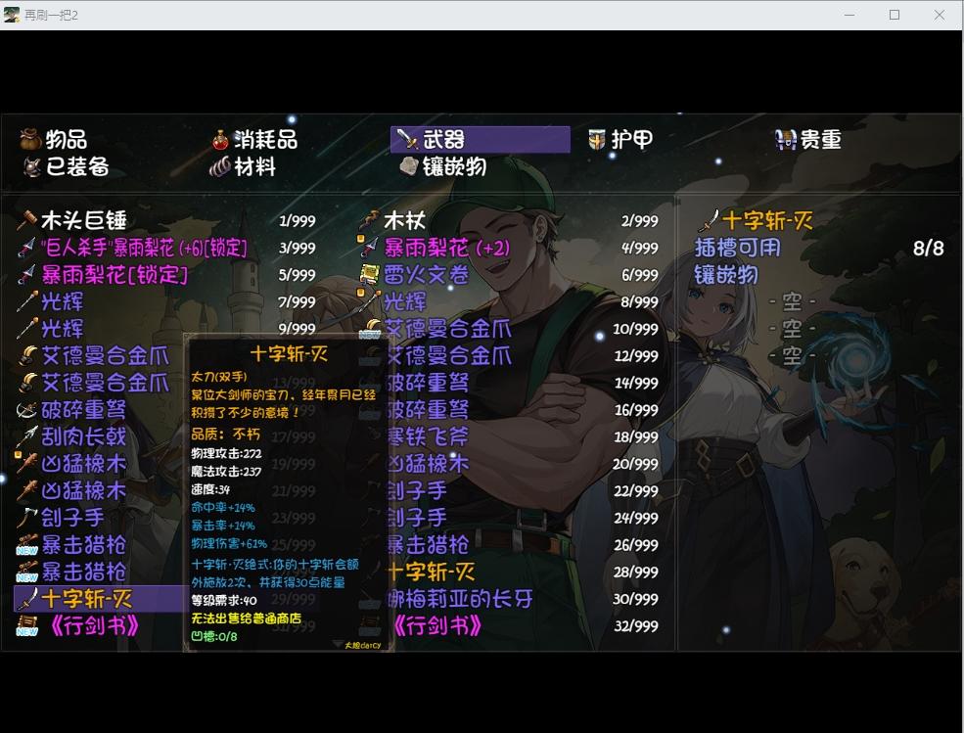Click the weapon icon beside 暴雨梨花 (+2)

[x=370, y=248]
